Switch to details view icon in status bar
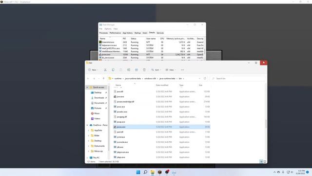 pos(261,161)
